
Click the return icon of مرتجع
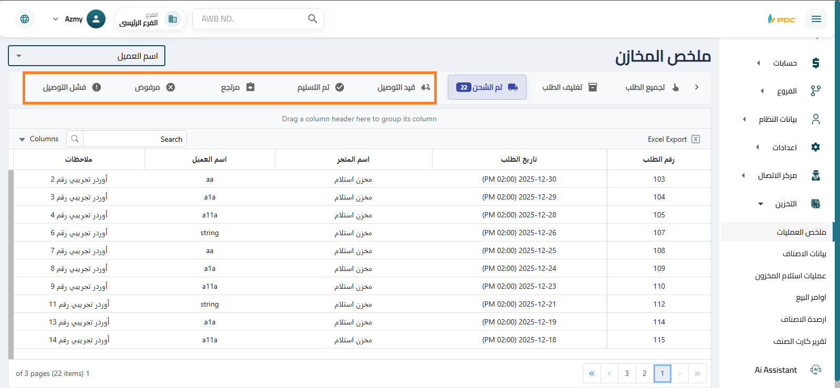pyautogui.click(x=250, y=87)
